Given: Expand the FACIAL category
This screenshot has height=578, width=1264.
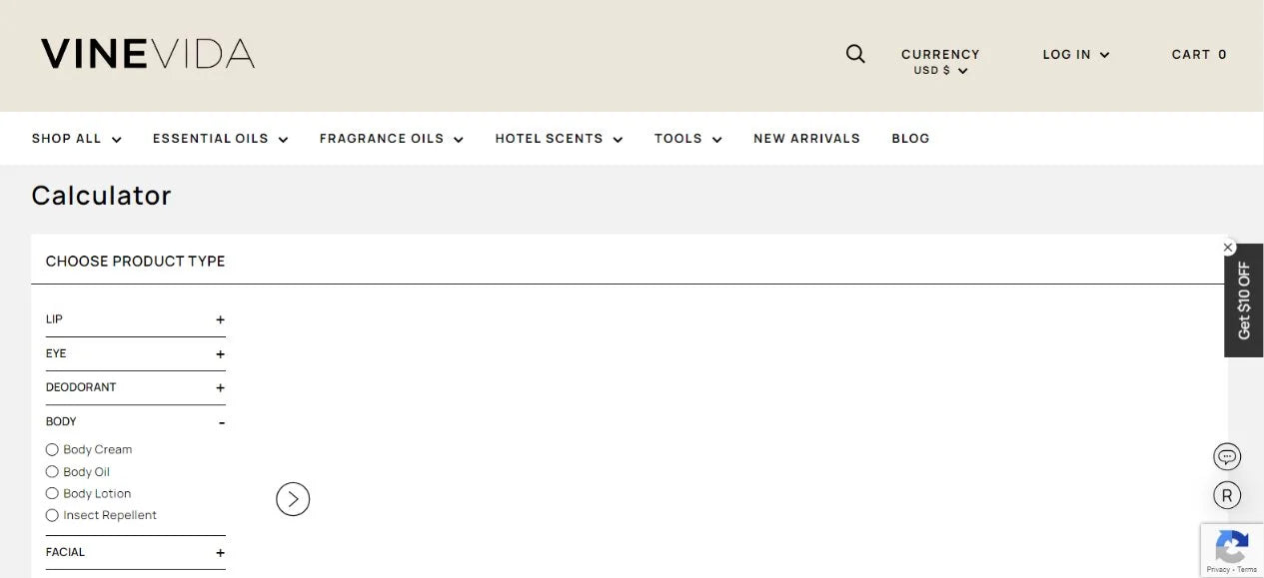Looking at the screenshot, I should pos(136,552).
